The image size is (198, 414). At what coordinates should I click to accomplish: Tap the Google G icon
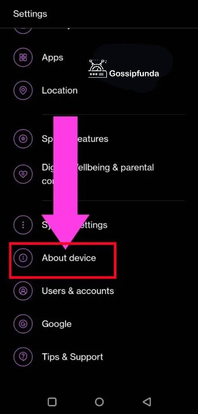23,324
